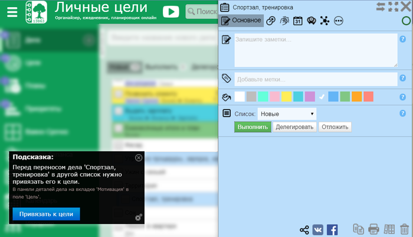Image resolution: width=413 pixels, height=237 pixels.
Task: Open the Мотивация handshake tab
Action: tap(284, 21)
